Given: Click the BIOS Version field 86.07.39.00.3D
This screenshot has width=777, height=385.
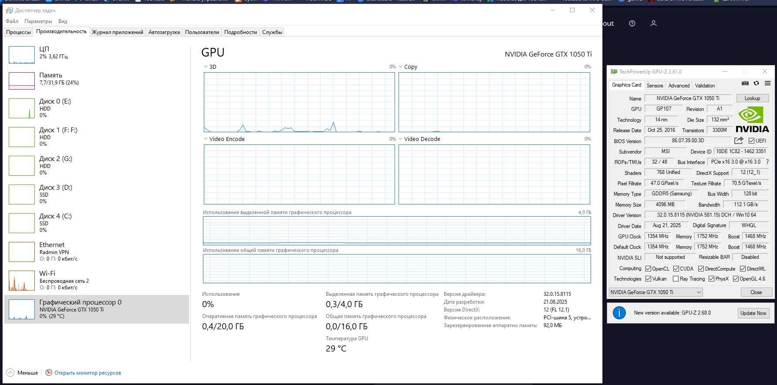Looking at the screenshot, I should (x=688, y=141).
